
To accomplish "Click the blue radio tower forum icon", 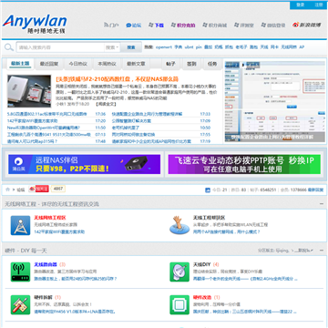I will (x=20, y=225).
